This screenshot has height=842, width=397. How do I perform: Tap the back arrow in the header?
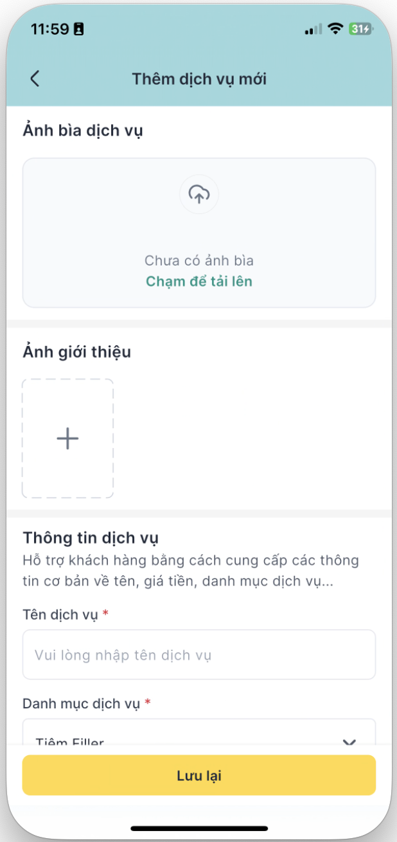click(x=35, y=79)
